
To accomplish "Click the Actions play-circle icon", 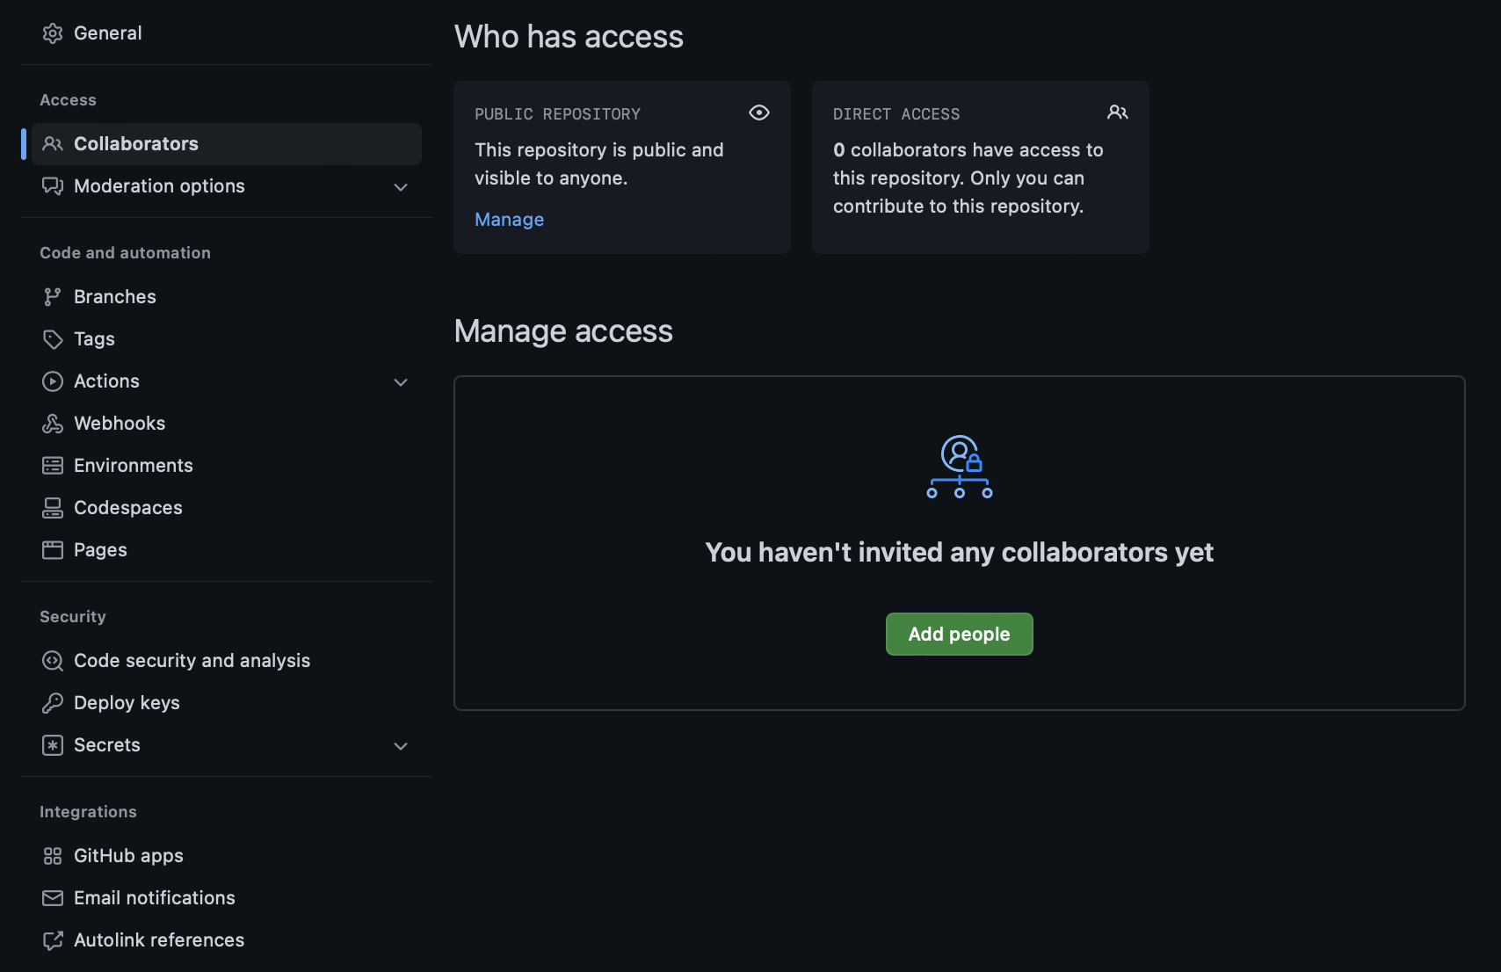I will (x=53, y=381).
